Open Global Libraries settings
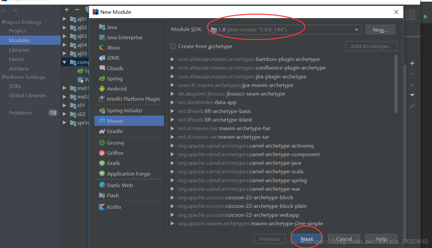This screenshot has height=248, width=432. pos(27,95)
